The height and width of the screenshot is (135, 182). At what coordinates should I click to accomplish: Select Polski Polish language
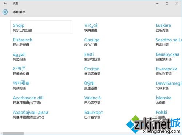click(x=167, y=114)
